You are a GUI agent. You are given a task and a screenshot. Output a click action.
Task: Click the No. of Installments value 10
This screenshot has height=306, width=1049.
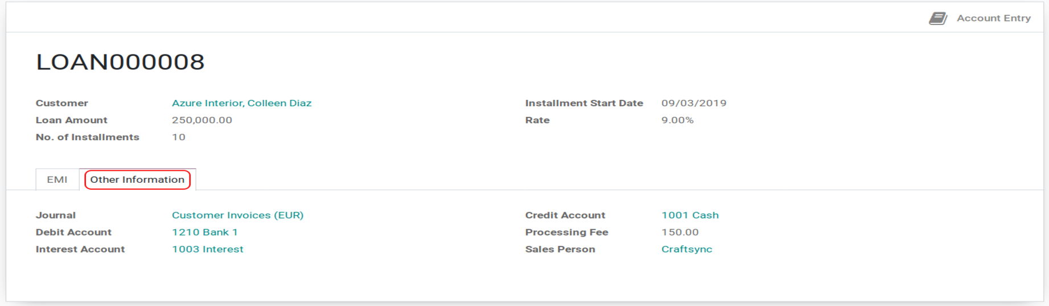click(178, 137)
